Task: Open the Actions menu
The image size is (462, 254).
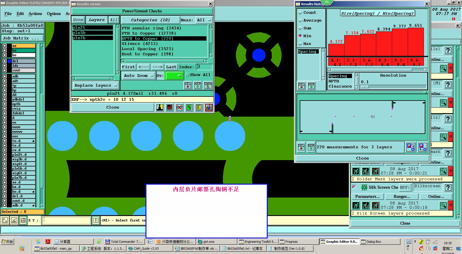Action: click(x=35, y=14)
